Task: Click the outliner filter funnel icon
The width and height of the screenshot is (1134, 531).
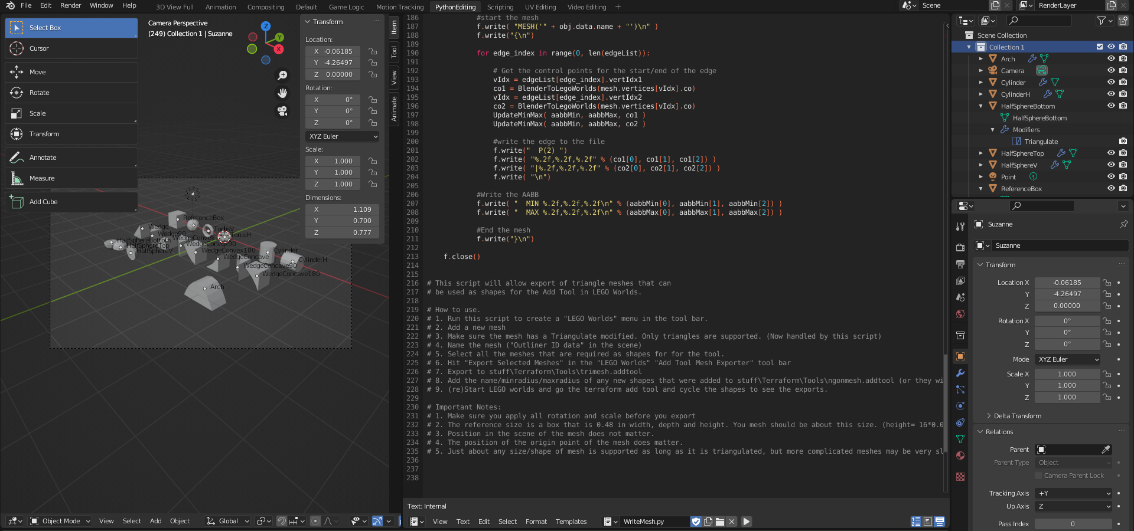Action: coord(1102,21)
